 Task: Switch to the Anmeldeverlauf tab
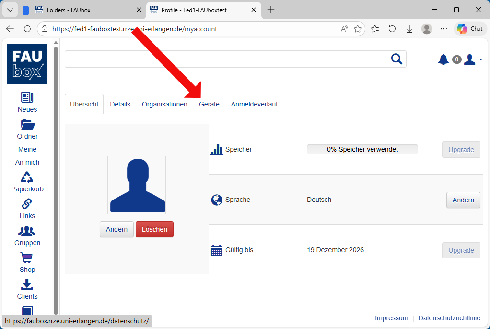pos(254,104)
